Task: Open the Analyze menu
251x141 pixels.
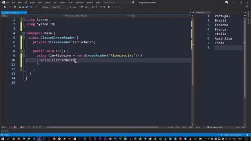Action: (62, 3)
